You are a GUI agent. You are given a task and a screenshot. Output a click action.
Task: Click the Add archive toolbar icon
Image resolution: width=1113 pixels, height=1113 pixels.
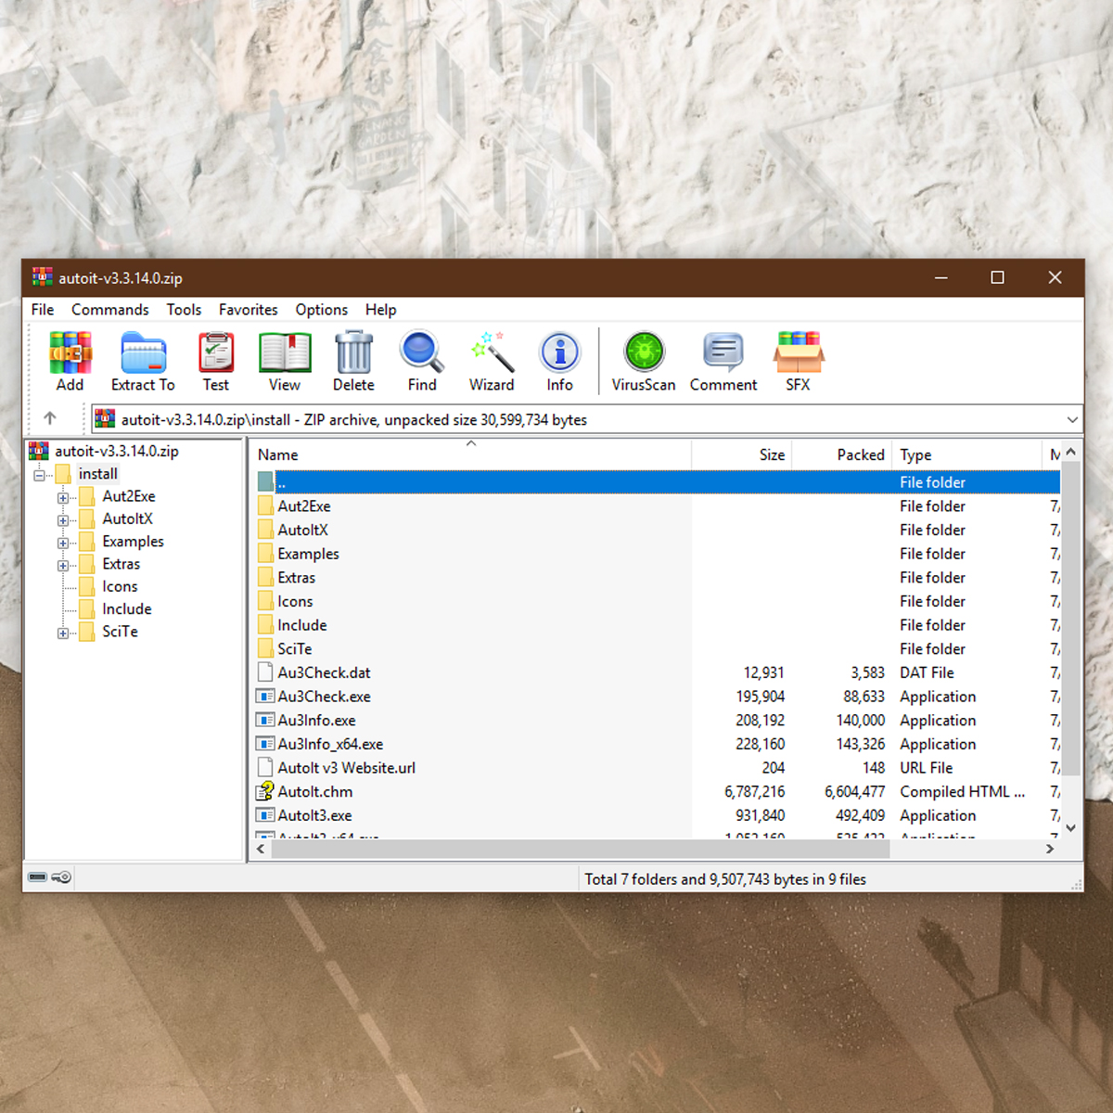point(70,361)
